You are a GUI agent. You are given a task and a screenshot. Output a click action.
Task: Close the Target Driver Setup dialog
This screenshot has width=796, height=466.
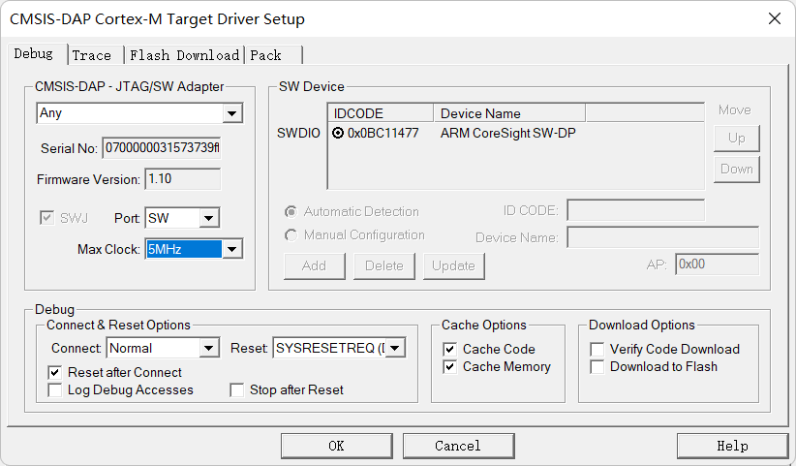coord(774,18)
